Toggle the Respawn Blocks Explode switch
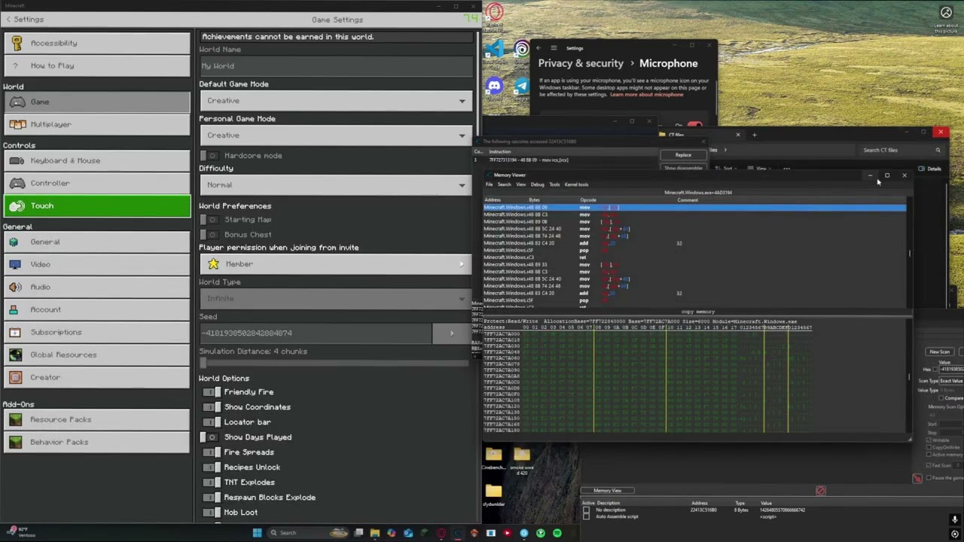 (x=212, y=498)
